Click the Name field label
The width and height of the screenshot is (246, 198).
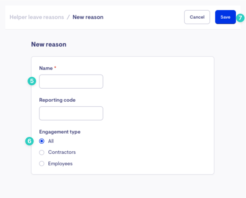pyautogui.click(x=46, y=68)
